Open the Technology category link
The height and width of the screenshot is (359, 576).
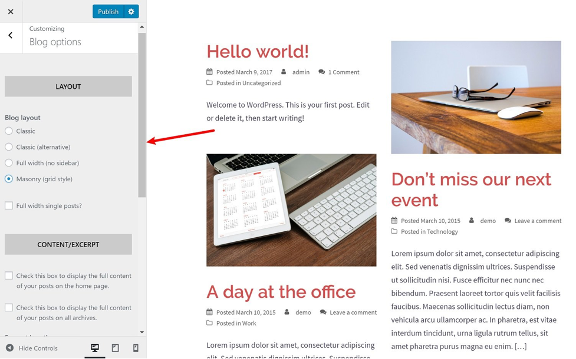tap(442, 231)
